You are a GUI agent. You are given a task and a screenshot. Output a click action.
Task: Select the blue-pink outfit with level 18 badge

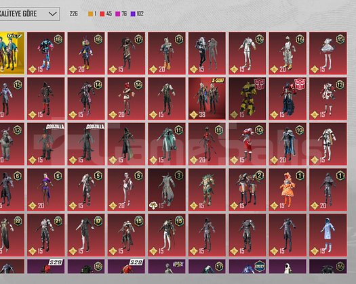[x=46, y=53]
